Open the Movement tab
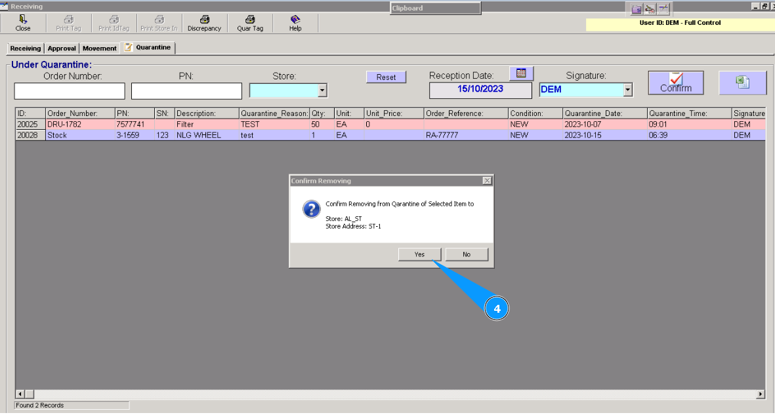The height and width of the screenshot is (415, 775). tap(99, 47)
